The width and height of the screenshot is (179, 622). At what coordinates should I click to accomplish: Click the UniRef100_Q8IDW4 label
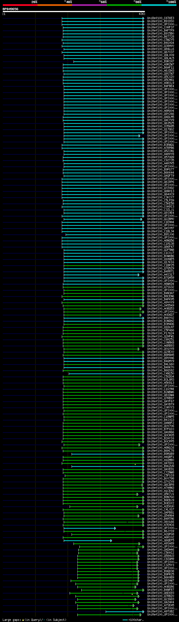click(x=161, y=395)
